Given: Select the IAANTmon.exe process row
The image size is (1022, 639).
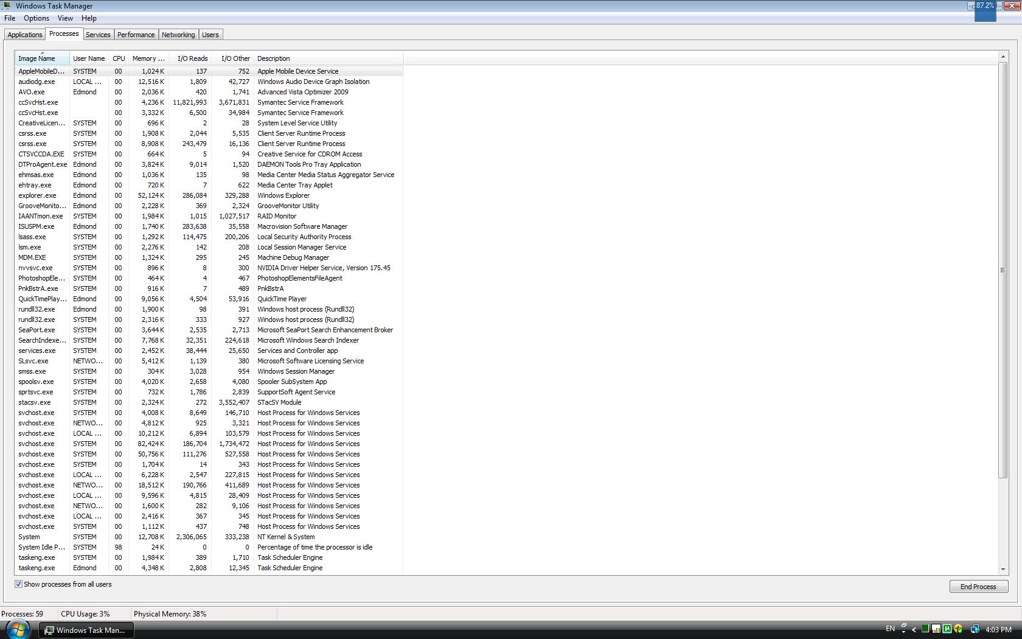Looking at the screenshot, I should (209, 216).
